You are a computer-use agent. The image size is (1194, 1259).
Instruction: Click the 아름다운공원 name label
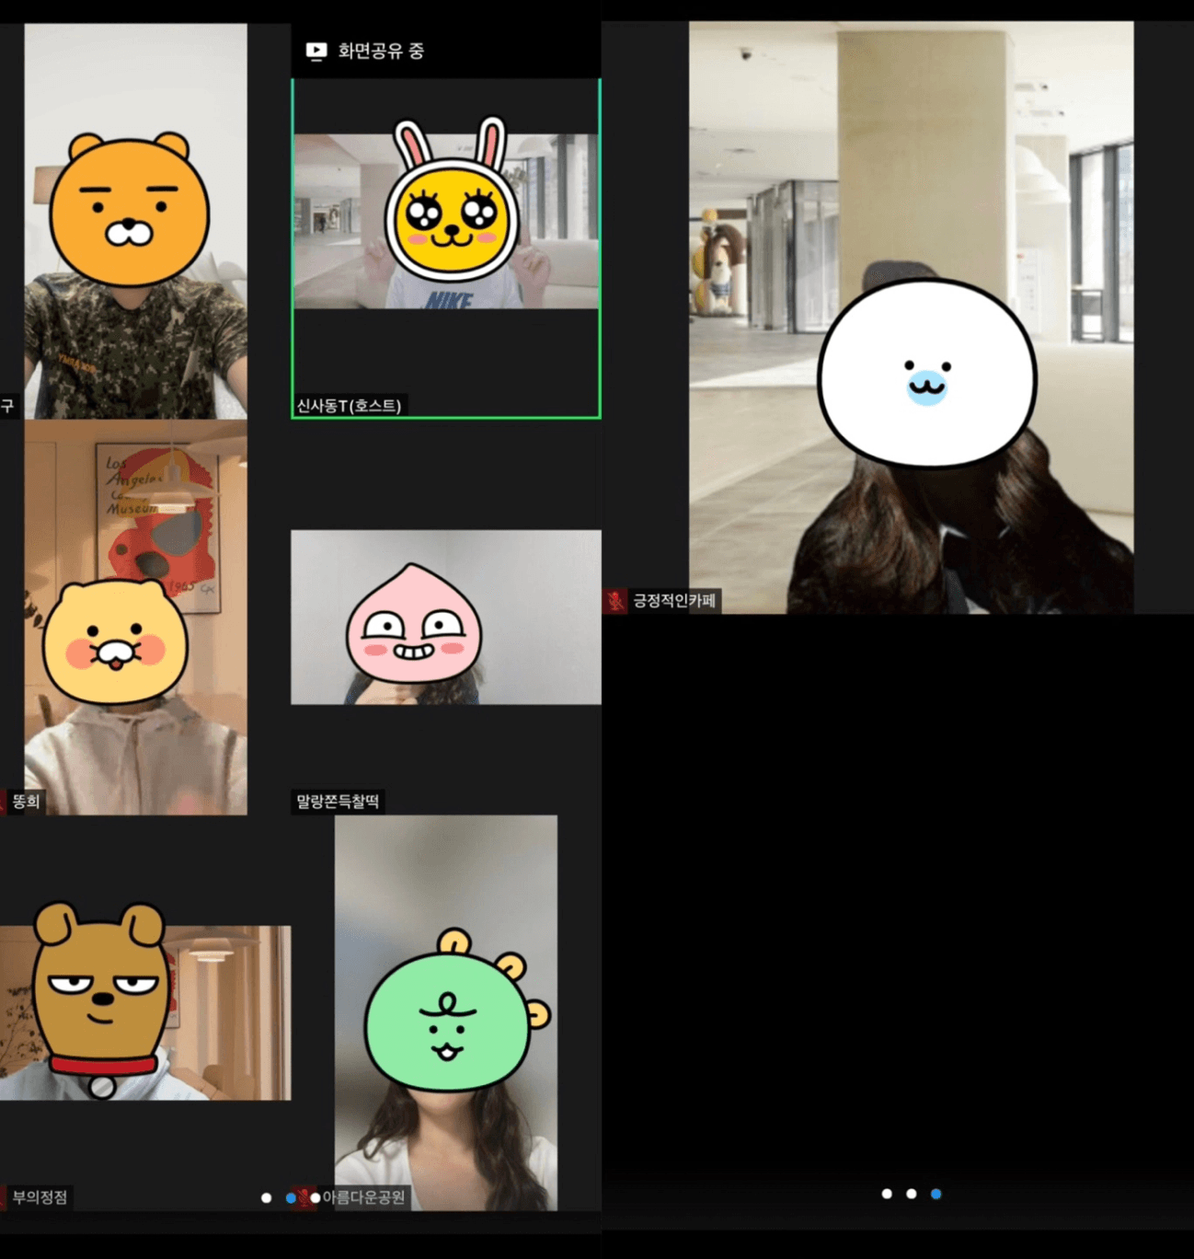tap(363, 1197)
